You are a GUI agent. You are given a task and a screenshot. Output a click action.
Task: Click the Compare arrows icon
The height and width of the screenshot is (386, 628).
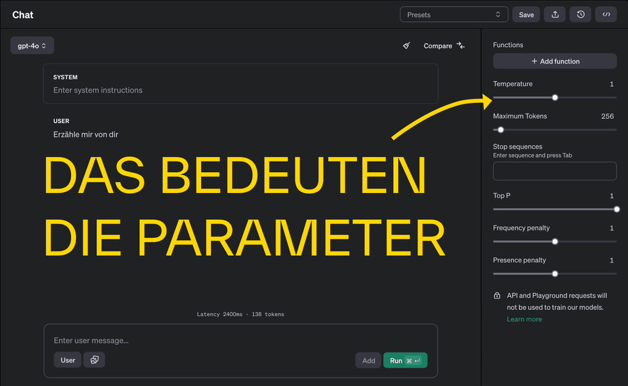(x=461, y=46)
